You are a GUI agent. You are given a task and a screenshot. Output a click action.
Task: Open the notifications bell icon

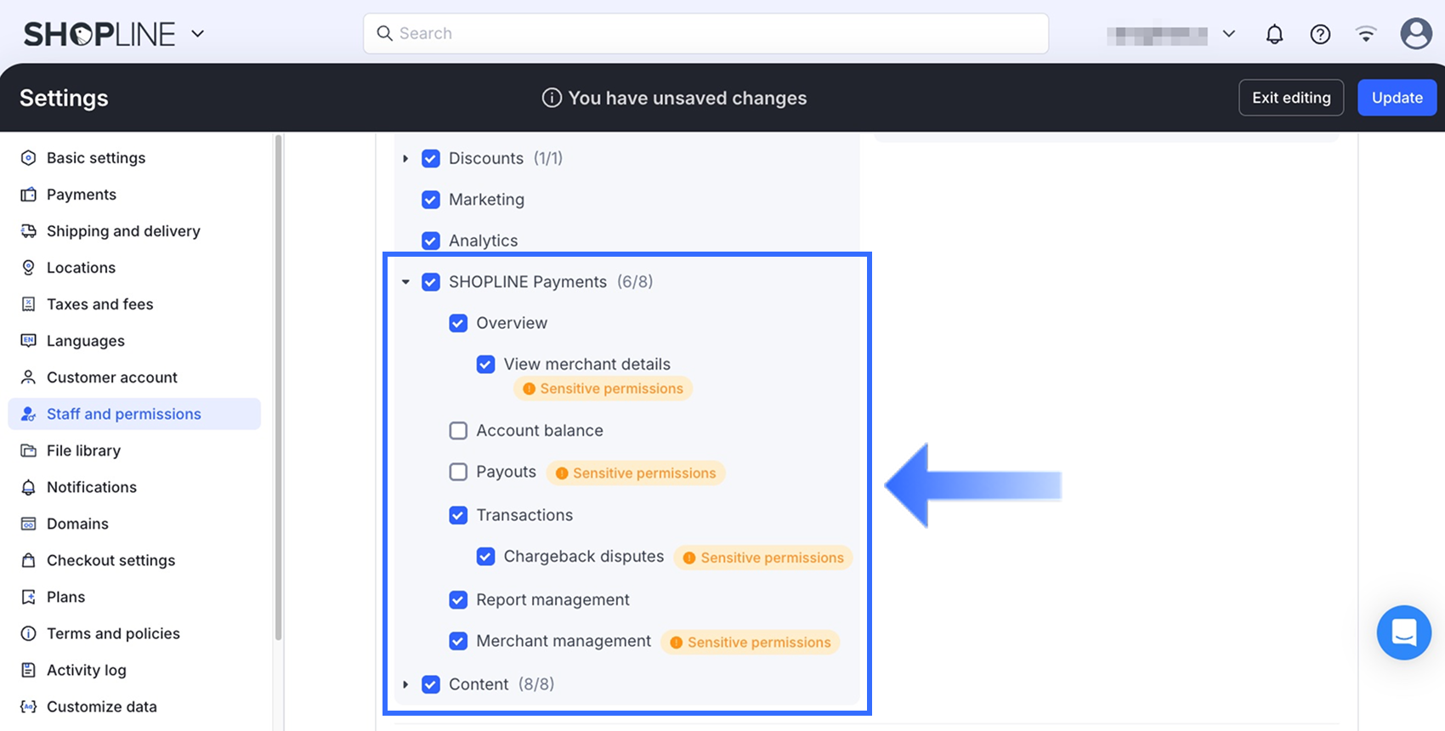tap(1274, 34)
